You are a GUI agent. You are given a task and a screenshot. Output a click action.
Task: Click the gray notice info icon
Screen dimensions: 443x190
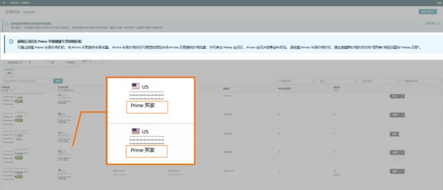coord(7,24)
